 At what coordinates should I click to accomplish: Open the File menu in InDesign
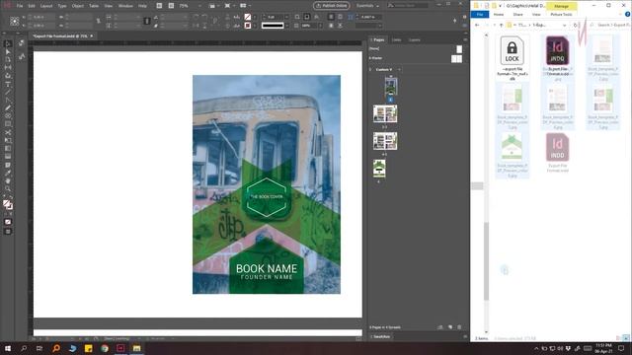tap(20, 6)
